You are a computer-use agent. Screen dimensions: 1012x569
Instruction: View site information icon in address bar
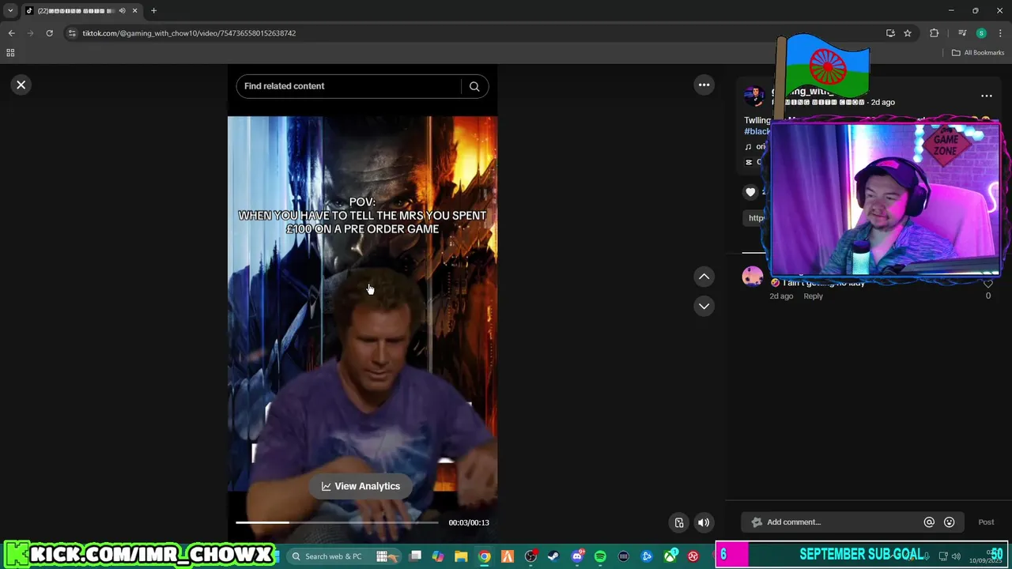72,33
